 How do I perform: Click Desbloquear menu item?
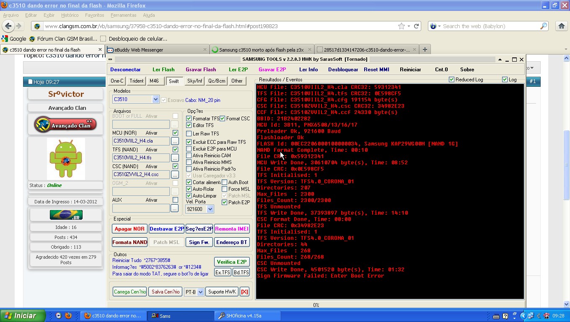343,70
